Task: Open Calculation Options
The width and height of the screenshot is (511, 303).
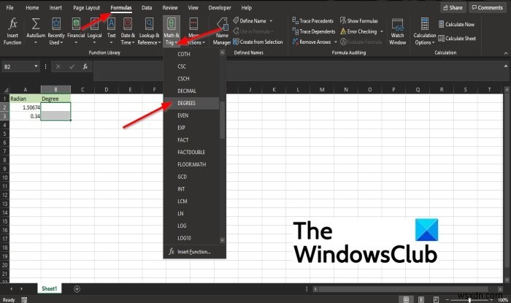Action: tap(425, 31)
